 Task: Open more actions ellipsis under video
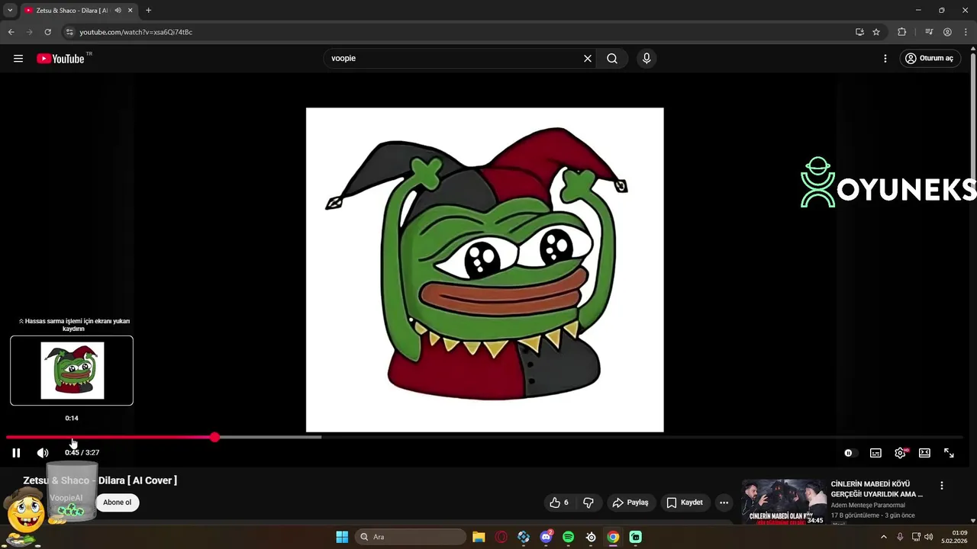pyautogui.click(x=724, y=502)
